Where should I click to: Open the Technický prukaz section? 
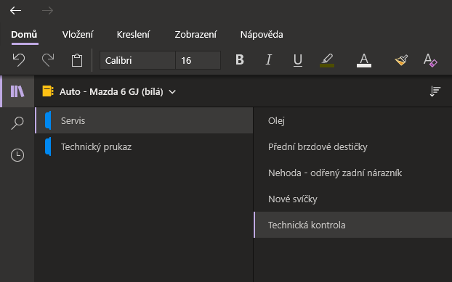(144, 146)
